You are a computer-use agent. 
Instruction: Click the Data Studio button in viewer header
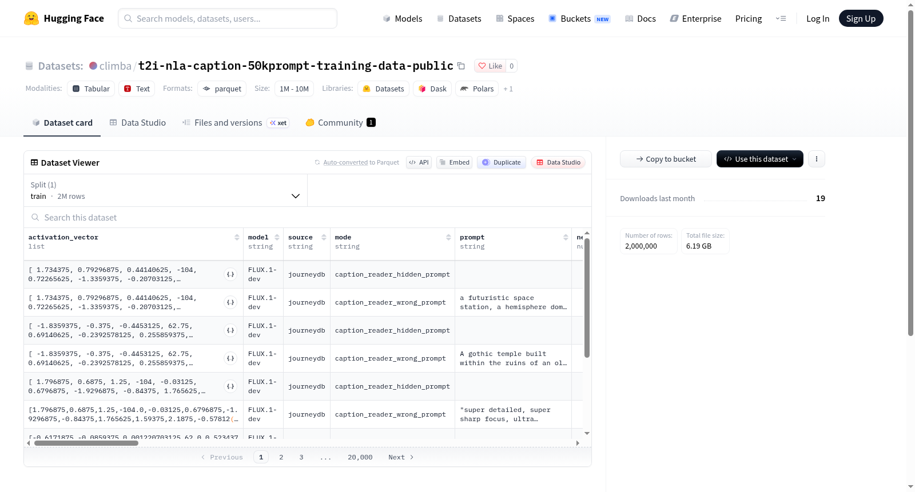click(x=558, y=162)
